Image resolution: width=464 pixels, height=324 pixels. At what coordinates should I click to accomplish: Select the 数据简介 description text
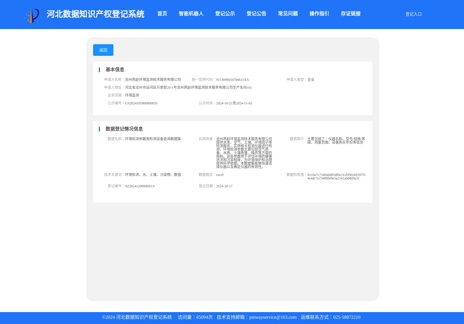pos(336,141)
